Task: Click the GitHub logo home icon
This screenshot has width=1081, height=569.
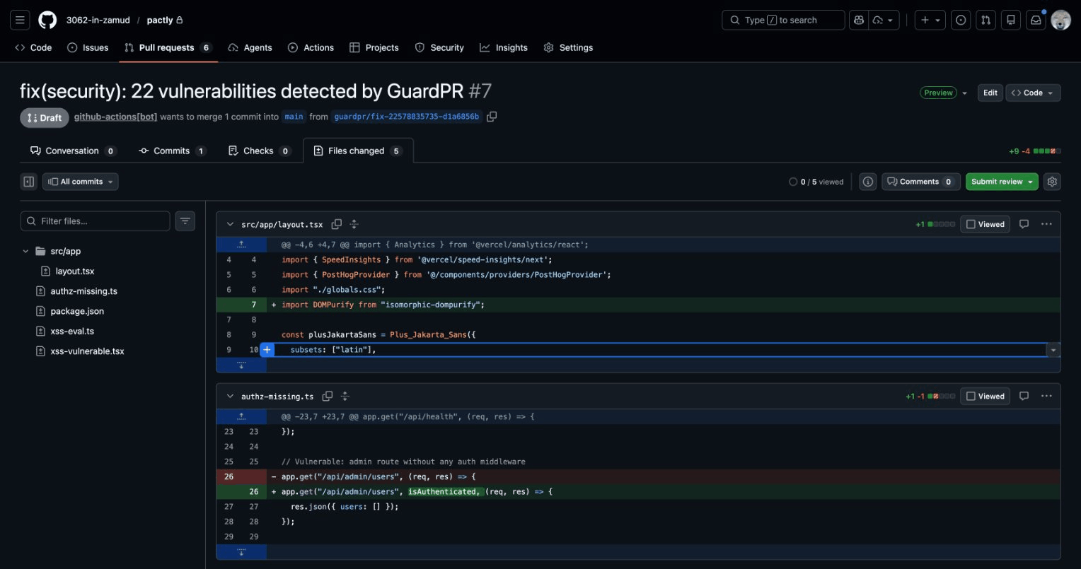Action: click(47, 20)
